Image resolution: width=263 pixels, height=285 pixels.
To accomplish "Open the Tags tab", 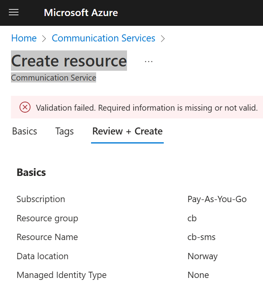I will [64, 131].
